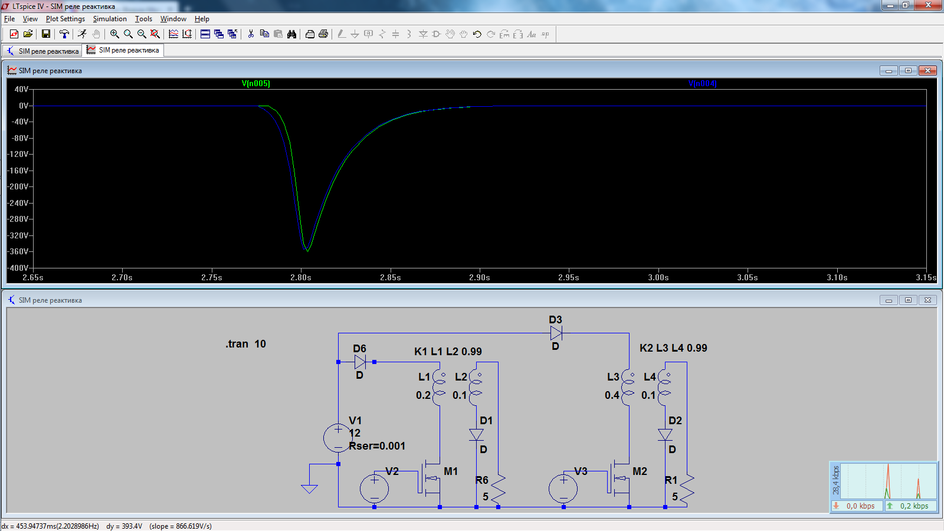Select the blue V(n004) trace label
This screenshot has height=531, width=944.
pos(702,84)
